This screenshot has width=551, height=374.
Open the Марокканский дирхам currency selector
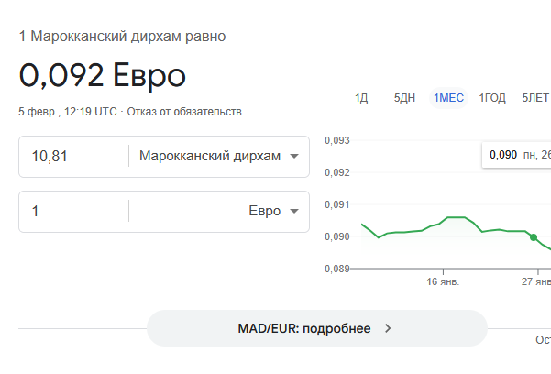[218, 156]
